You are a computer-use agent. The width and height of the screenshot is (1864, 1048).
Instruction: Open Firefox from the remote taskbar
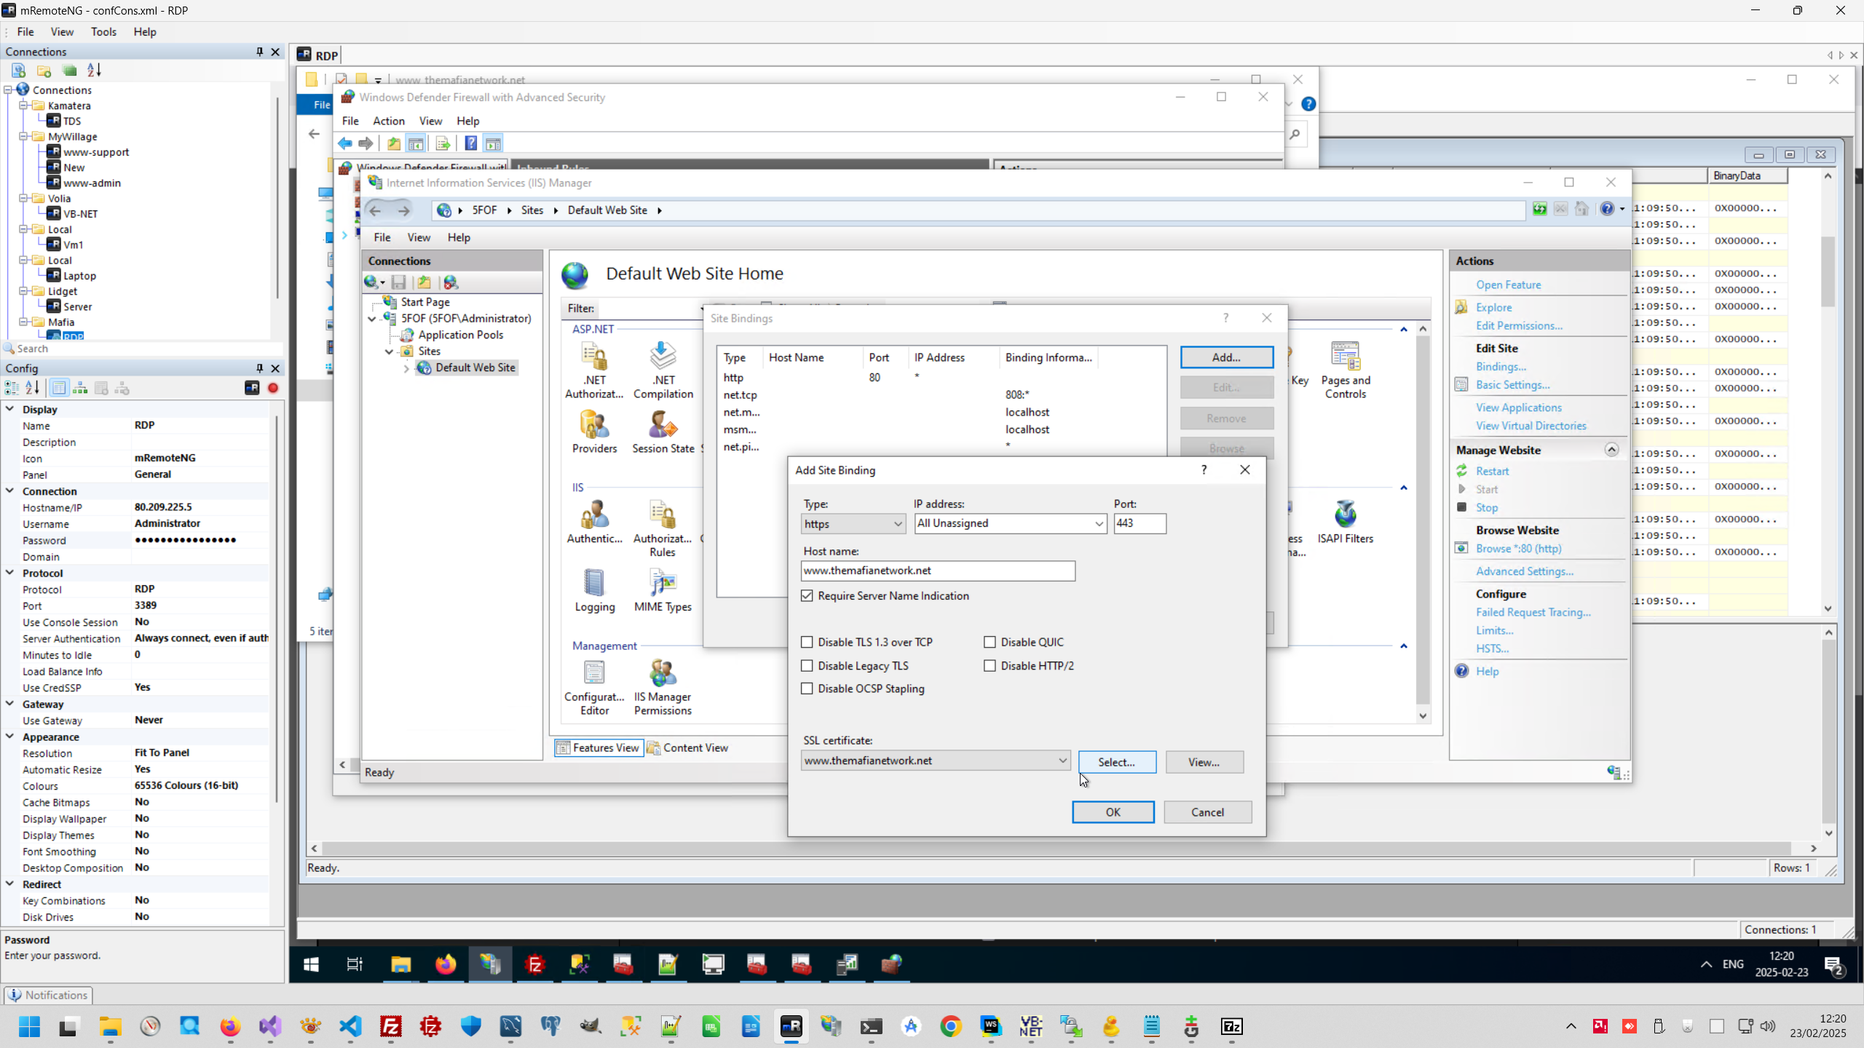446,964
